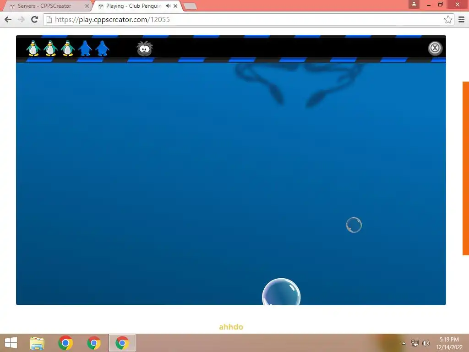Pop the small bubble in the water

(354, 225)
